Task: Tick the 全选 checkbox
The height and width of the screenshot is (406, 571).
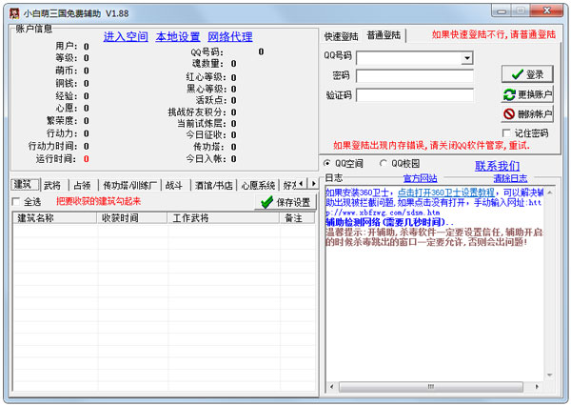Action: [16, 201]
